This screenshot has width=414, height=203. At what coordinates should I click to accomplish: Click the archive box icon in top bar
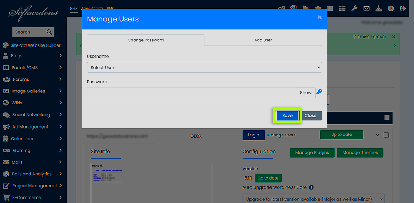coord(330,8)
